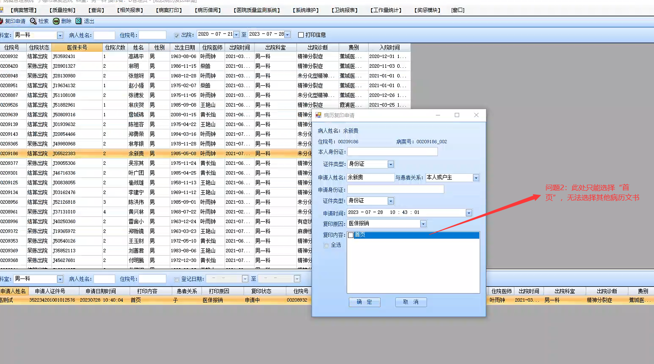Expand the 复印原因 dropdown
Image resolution: width=654 pixels, height=364 pixels.
pos(423,224)
